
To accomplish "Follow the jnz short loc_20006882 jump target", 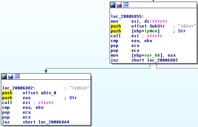I will click(162, 60).
